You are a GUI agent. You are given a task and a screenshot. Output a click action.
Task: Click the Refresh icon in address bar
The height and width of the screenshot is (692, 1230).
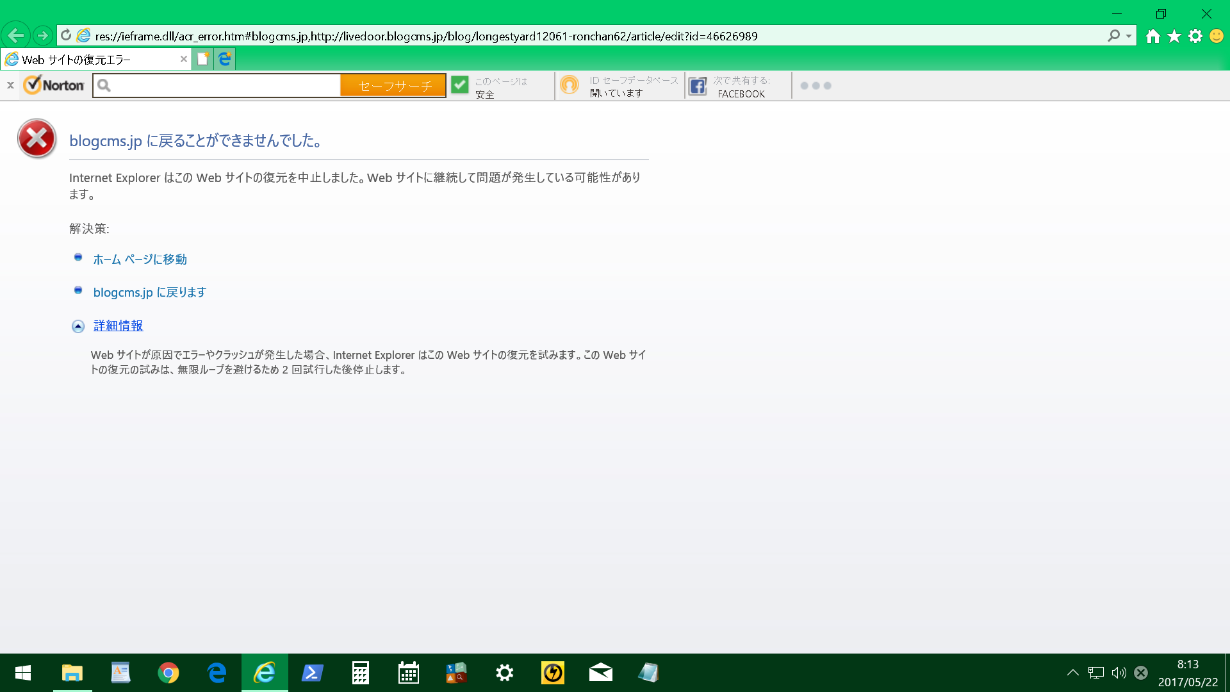[66, 36]
